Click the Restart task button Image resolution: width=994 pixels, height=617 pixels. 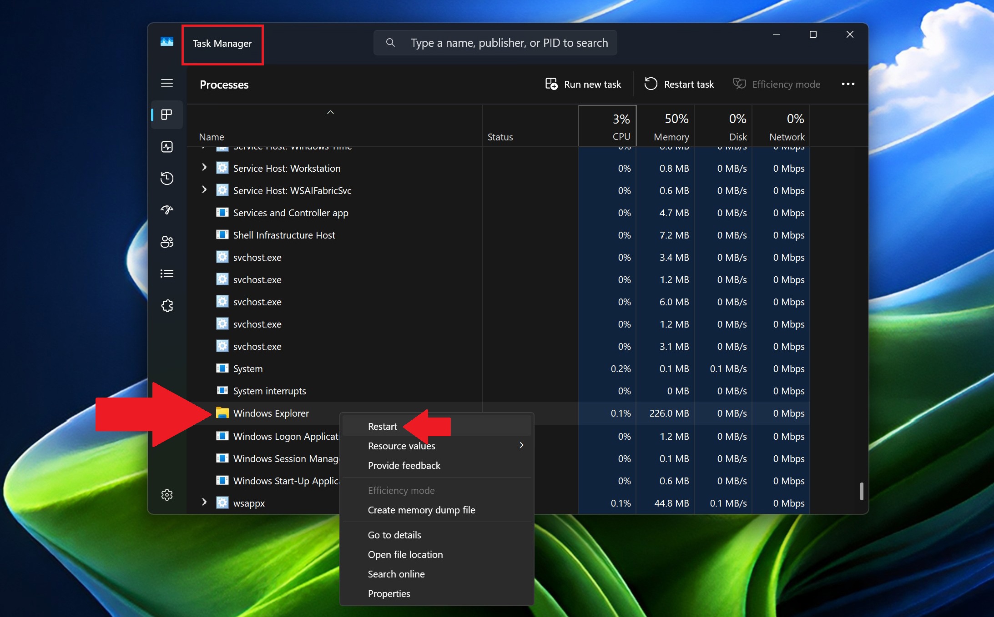tap(679, 84)
